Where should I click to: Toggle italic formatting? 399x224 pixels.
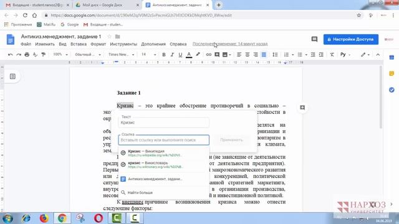[172, 55]
